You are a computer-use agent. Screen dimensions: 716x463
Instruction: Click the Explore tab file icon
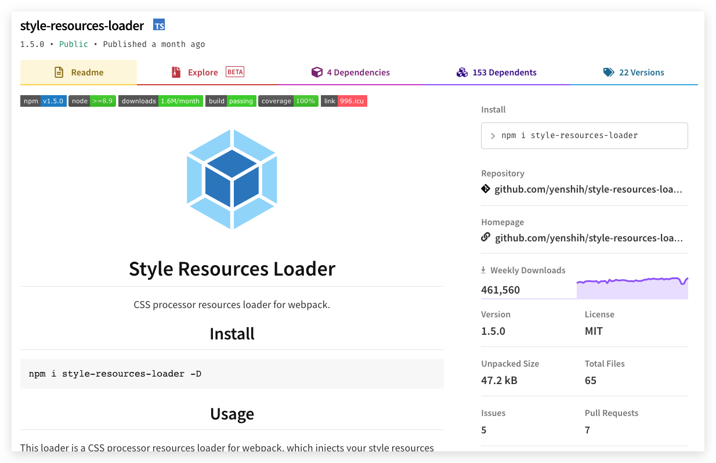(x=176, y=73)
